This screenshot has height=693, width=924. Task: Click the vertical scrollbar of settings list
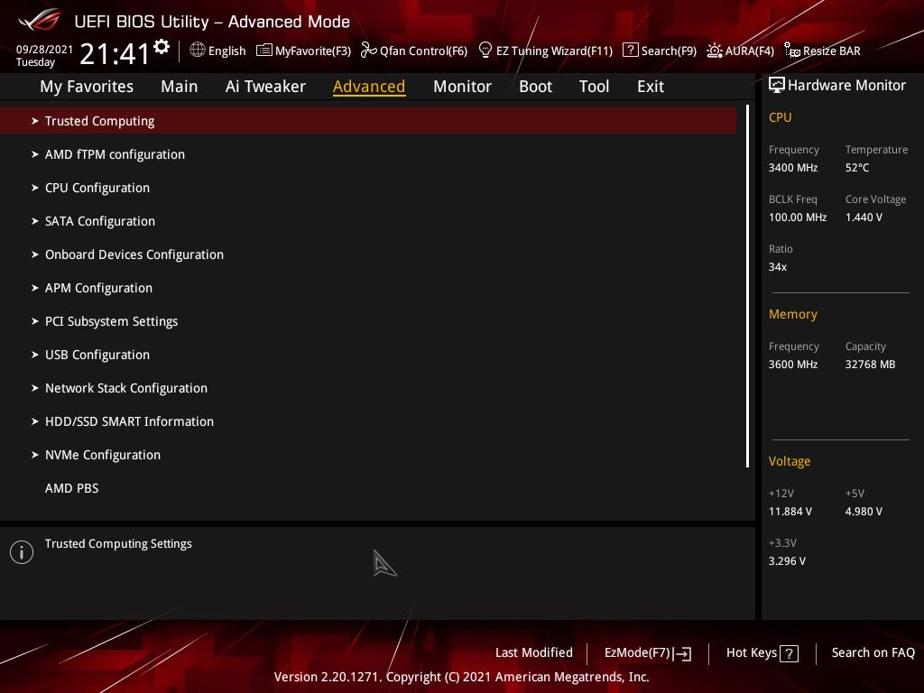pos(747,287)
